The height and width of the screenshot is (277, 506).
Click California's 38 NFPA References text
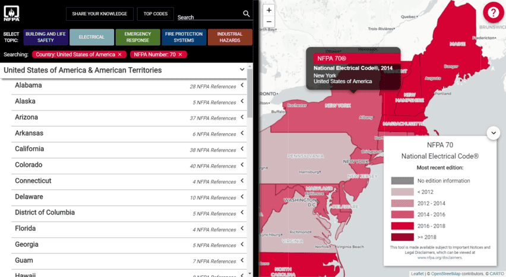(213, 150)
